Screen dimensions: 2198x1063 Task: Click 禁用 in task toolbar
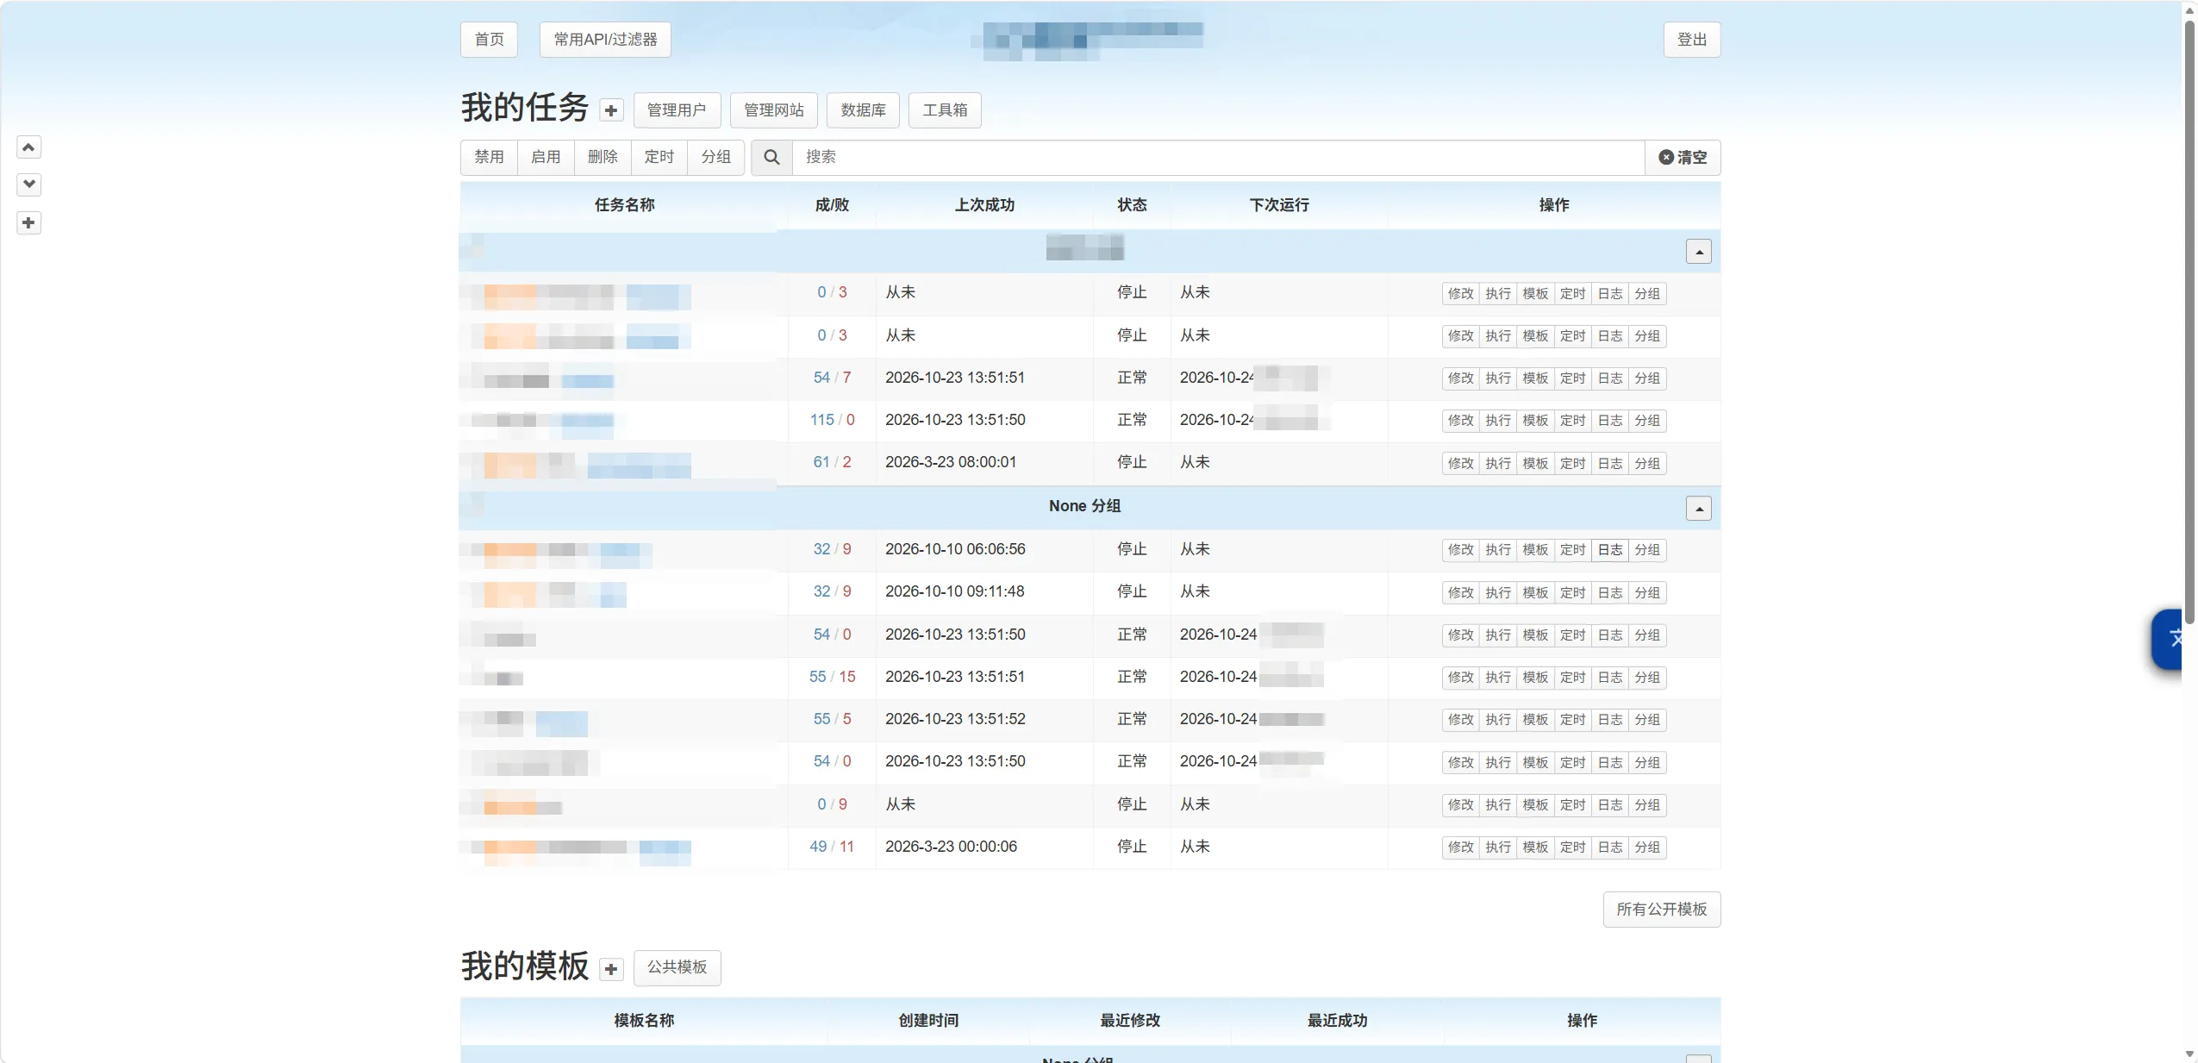[489, 158]
